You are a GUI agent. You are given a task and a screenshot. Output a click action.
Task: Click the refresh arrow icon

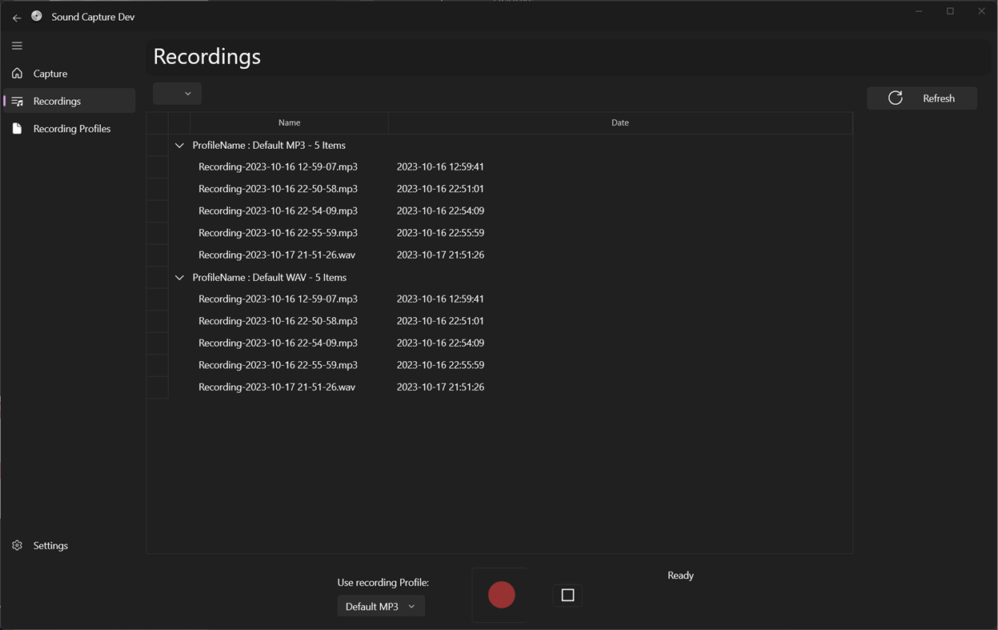click(896, 98)
